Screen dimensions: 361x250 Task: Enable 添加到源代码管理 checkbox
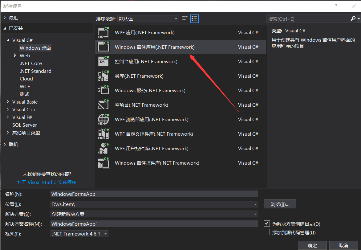pos(267,232)
